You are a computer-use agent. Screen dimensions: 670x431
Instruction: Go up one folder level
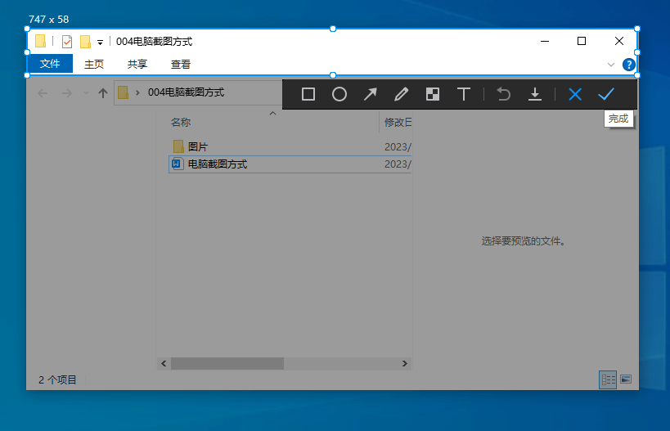(103, 92)
